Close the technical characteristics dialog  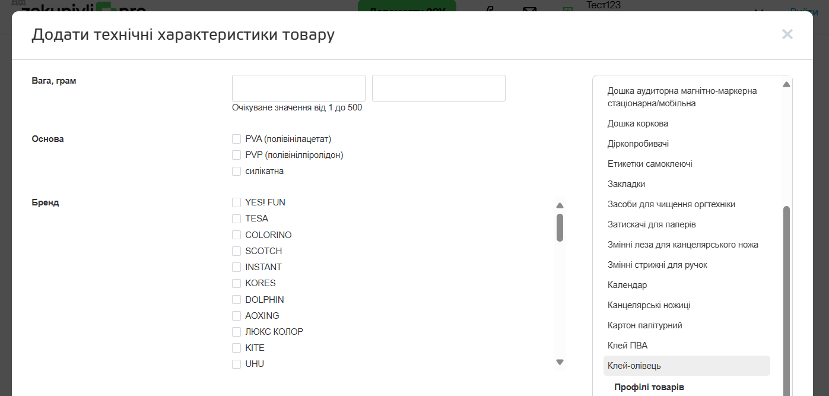point(787,34)
